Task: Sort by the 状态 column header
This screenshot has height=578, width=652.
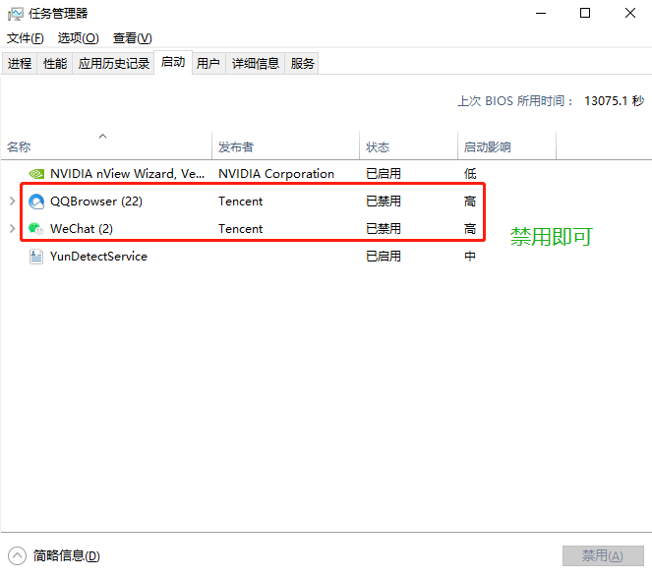Action: point(408,145)
